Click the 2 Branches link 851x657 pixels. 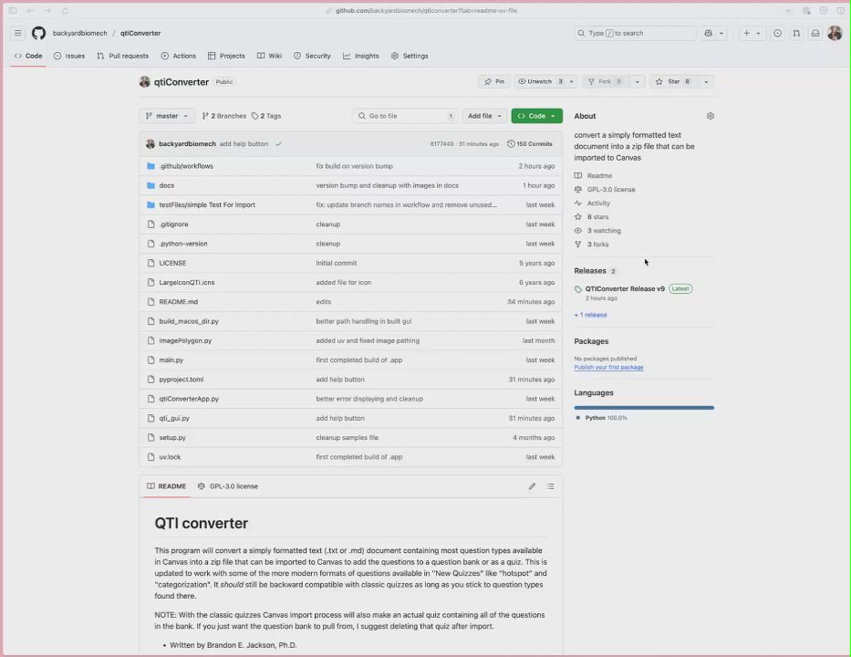tap(223, 116)
